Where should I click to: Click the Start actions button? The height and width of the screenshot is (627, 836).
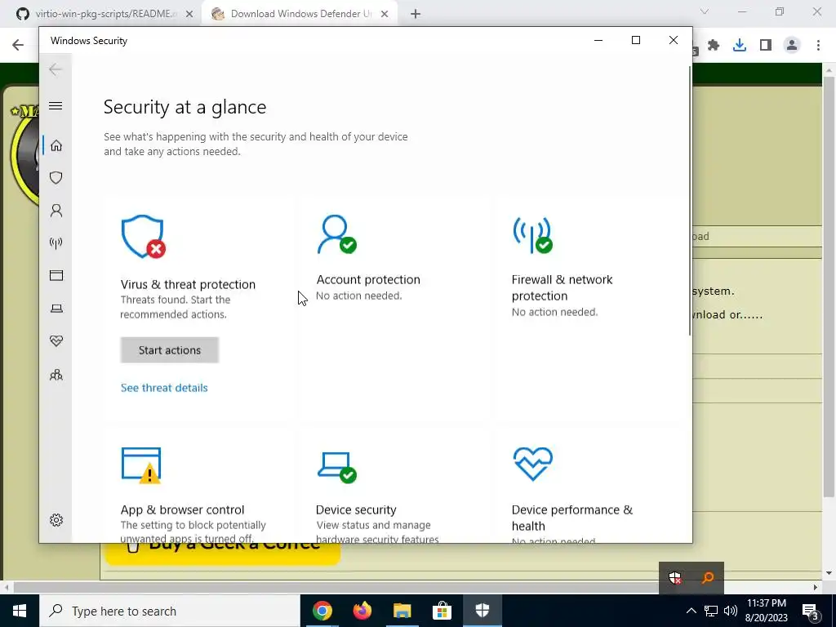pos(170,349)
